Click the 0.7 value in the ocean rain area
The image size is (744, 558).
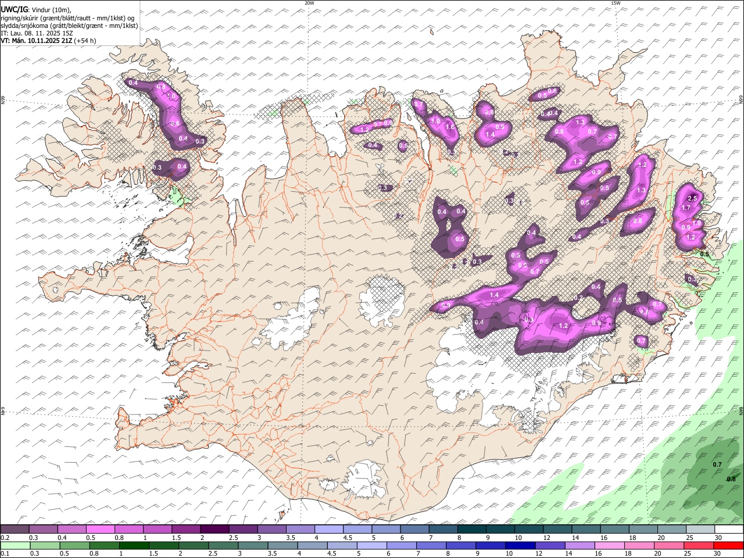click(717, 465)
